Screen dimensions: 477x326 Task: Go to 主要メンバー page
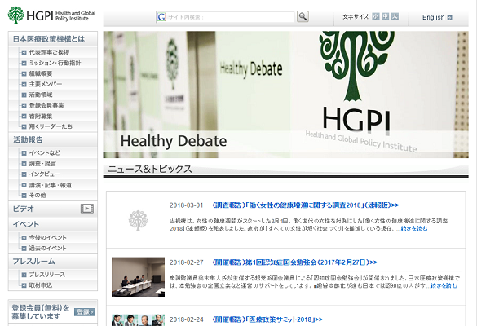click(46, 84)
